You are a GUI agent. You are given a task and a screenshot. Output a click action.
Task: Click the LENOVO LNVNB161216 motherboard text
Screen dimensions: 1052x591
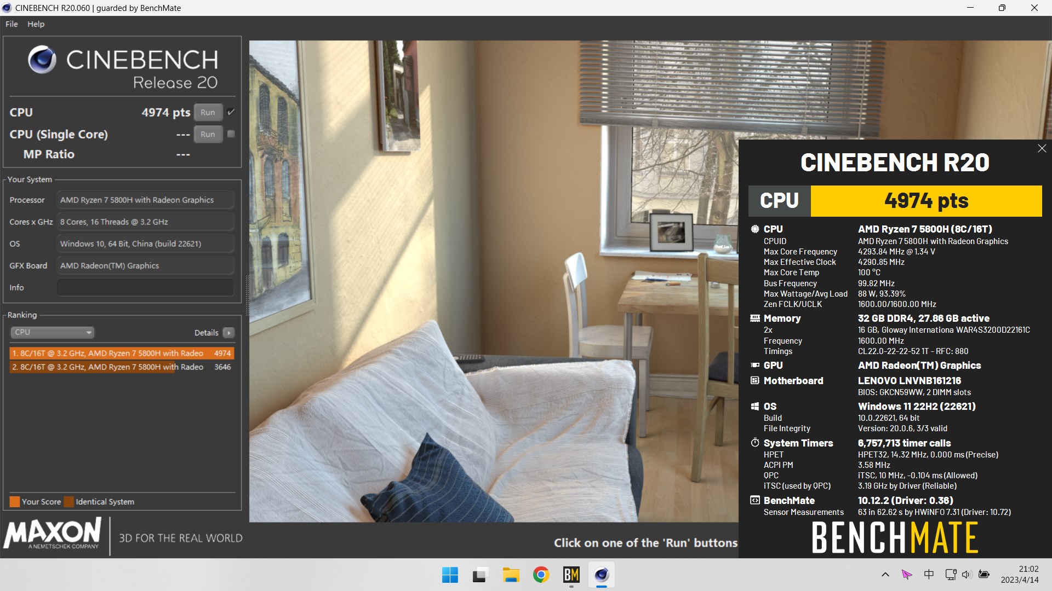(910, 380)
